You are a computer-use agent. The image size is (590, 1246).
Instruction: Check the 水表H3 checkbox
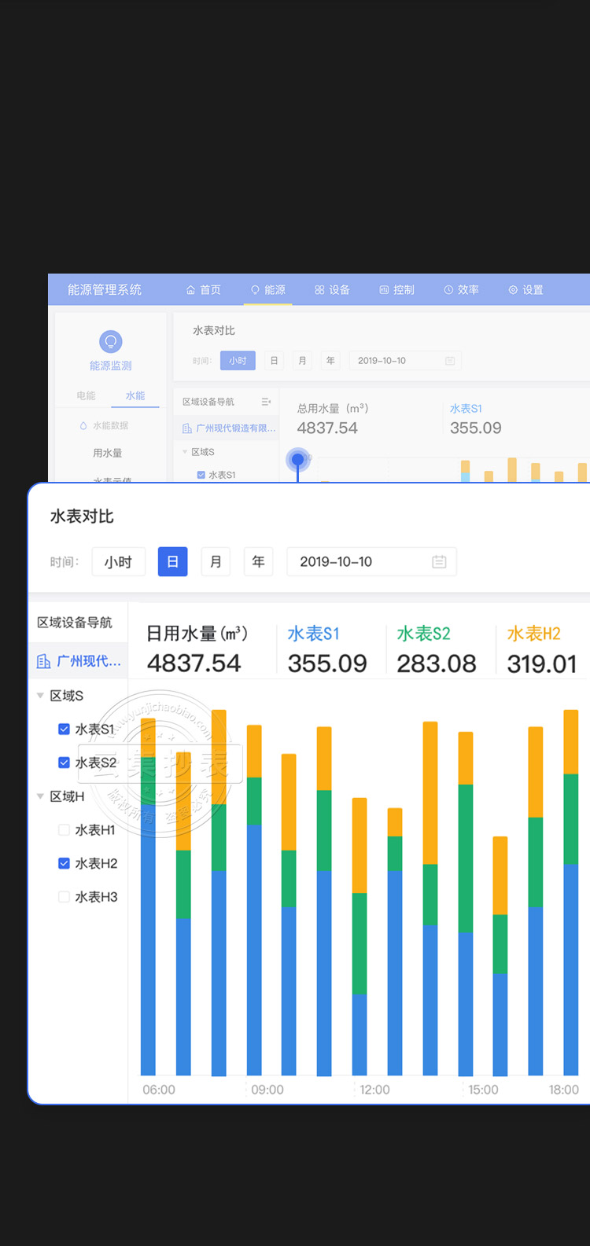tap(65, 897)
